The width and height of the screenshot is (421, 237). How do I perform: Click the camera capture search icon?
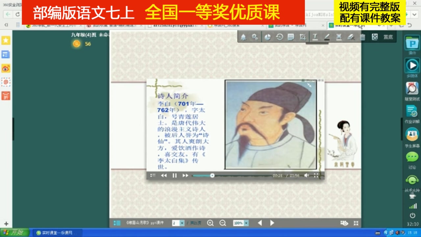click(x=375, y=37)
